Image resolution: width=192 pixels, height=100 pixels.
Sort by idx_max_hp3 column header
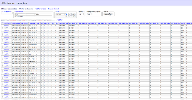point(144,23)
